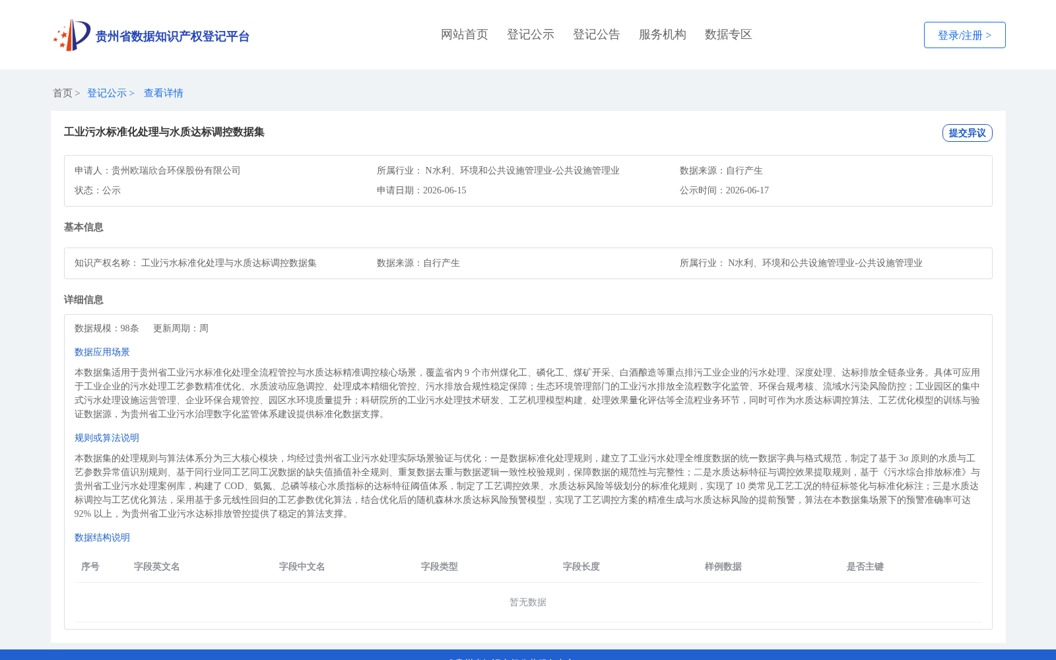Click the 样例数据 column header
The width and height of the screenshot is (1056, 660).
(x=723, y=566)
